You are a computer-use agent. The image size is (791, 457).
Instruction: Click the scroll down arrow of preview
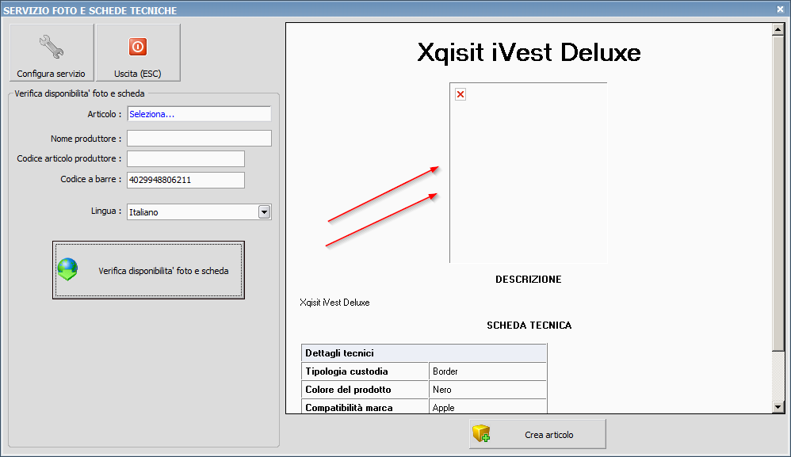coord(778,406)
